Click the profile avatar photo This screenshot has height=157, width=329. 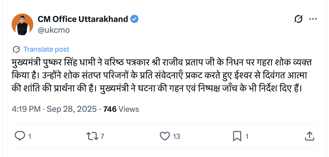pos(22,25)
